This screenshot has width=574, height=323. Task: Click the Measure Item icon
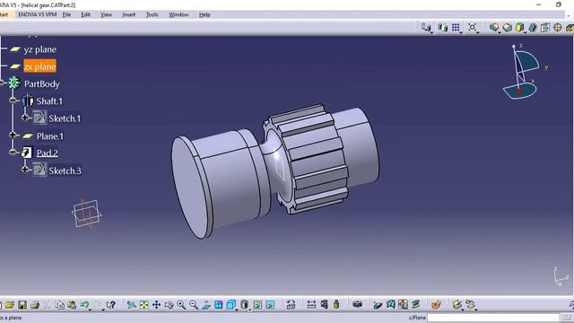(324, 305)
